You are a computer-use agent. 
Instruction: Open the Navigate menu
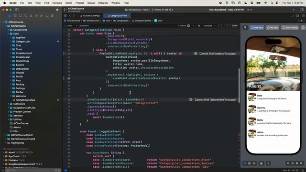(x=57, y=3)
